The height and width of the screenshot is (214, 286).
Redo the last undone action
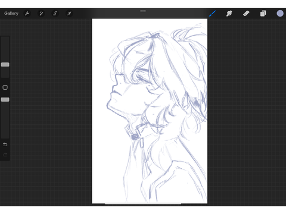pos(5,155)
